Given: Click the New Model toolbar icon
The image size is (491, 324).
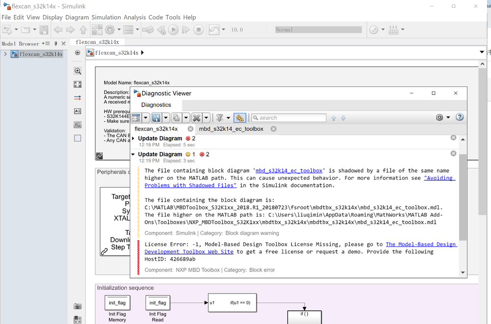Looking at the screenshot, I should click(x=6, y=30).
